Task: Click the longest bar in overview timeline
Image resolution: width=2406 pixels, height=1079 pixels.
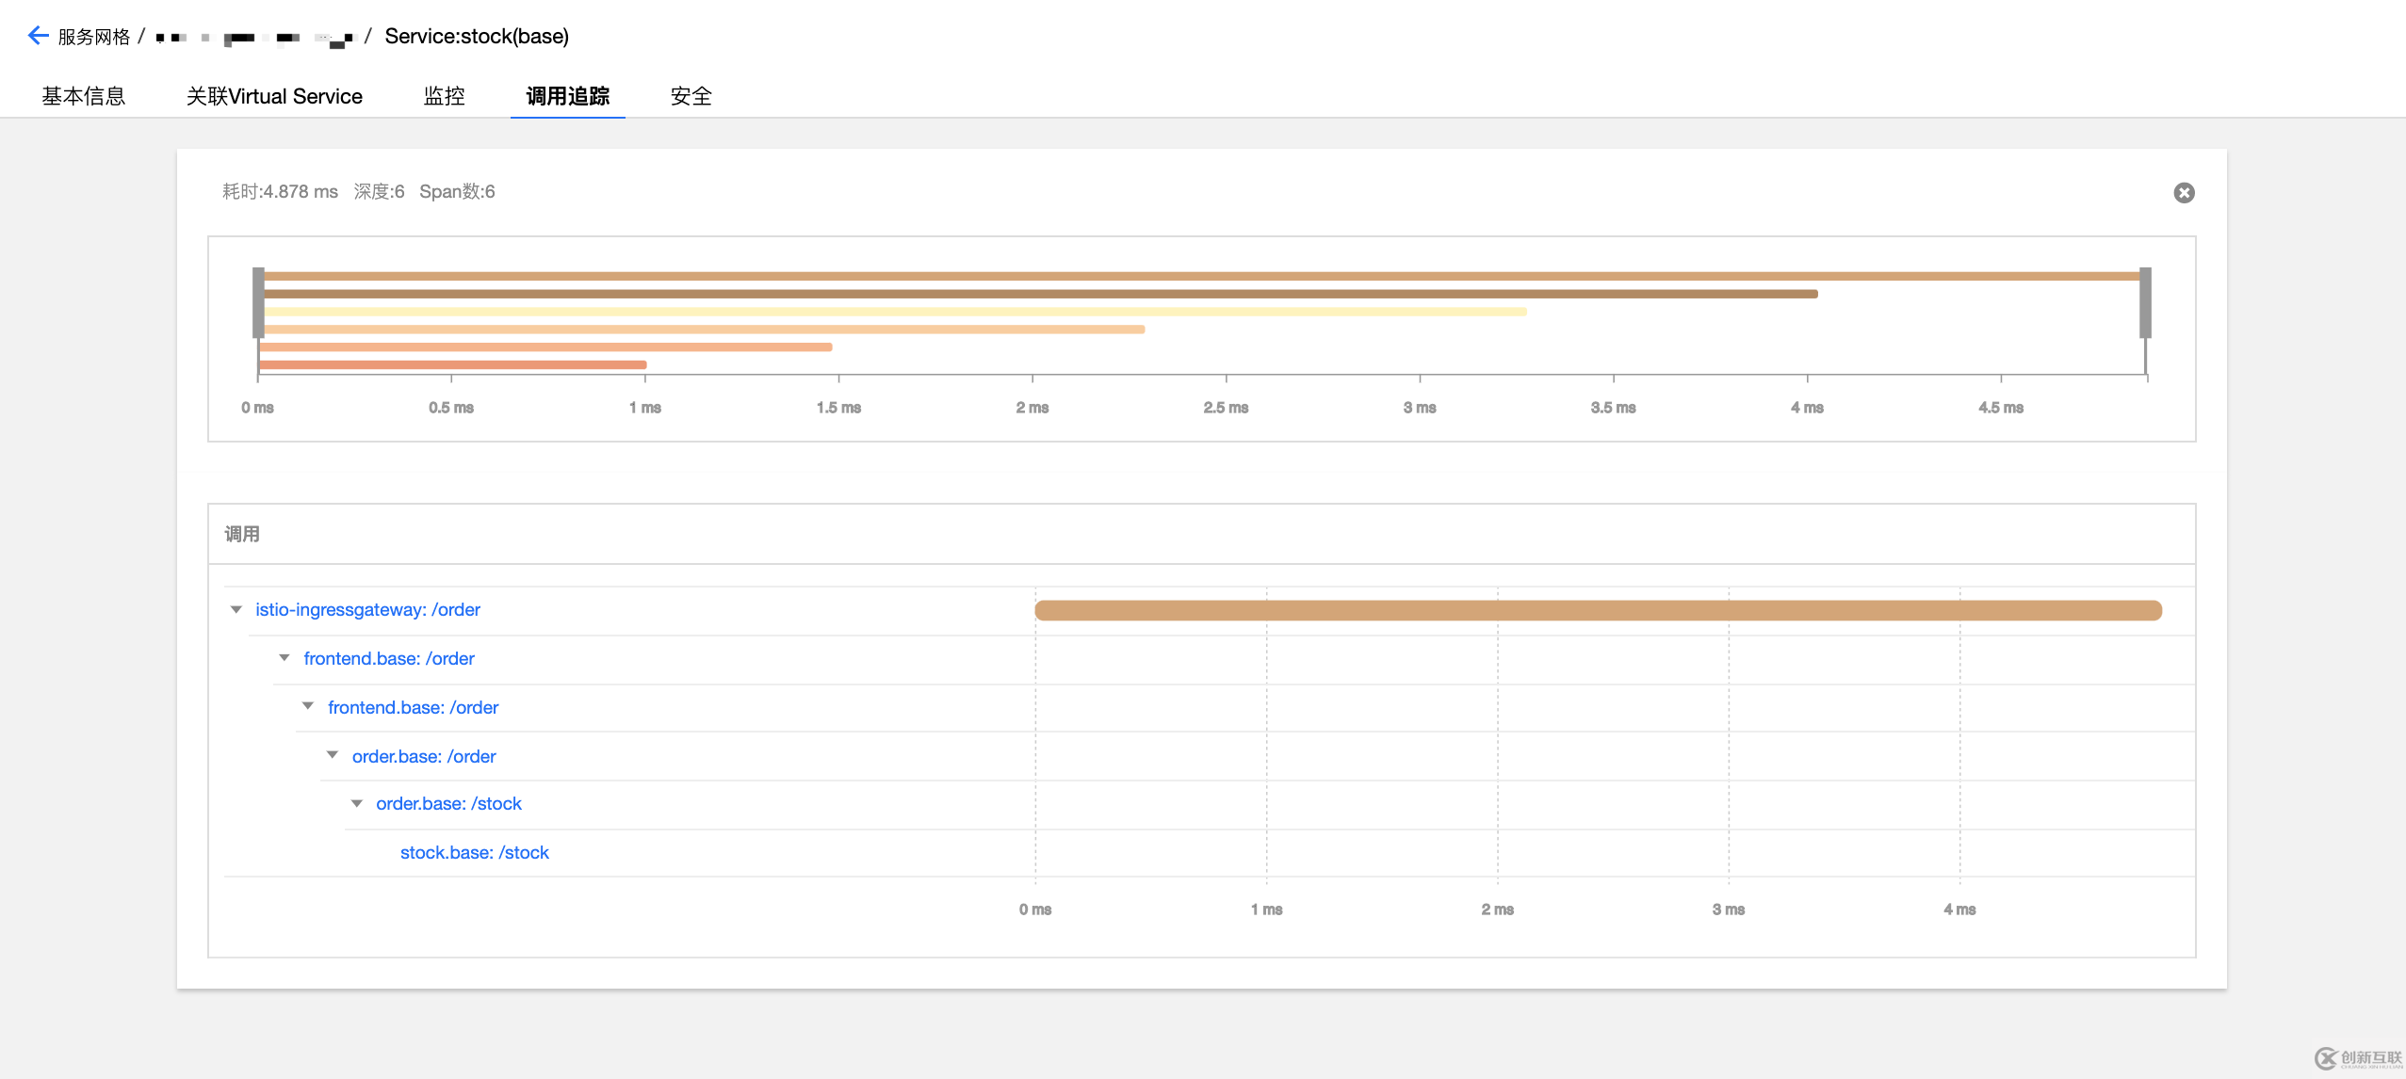Action: pos(1202,276)
